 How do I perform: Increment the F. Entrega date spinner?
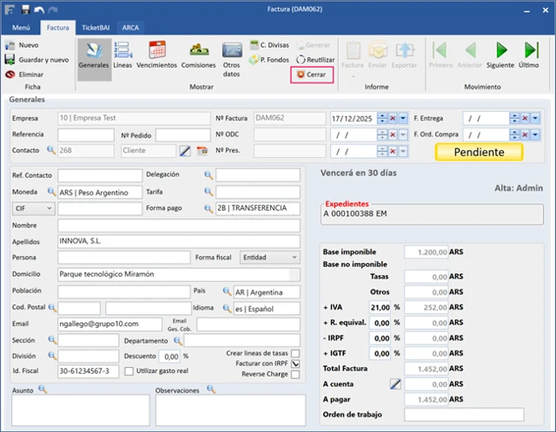[x=515, y=115]
